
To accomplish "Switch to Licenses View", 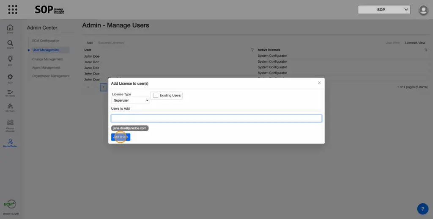I will point(415,43).
